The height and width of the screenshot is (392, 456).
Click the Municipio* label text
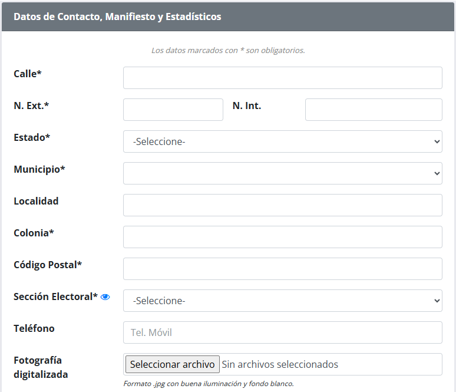coord(39,169)
